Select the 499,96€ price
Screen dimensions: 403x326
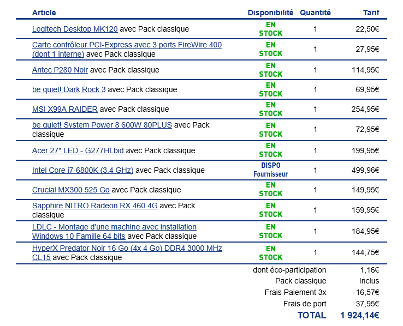coord(365,170)
